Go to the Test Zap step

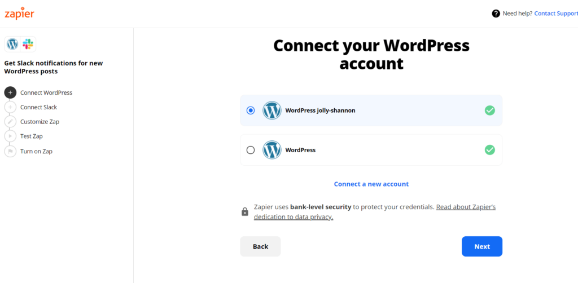tap(32, 136)
